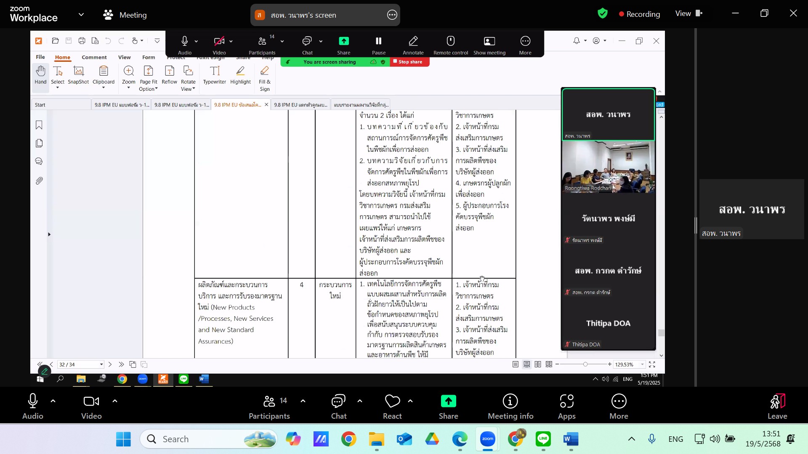Toggle microphone with Audio button in Zoom bar
Image resolution: width=808 pixels, height=454 pixels.
pyautogui.click(x=33, y=406)
